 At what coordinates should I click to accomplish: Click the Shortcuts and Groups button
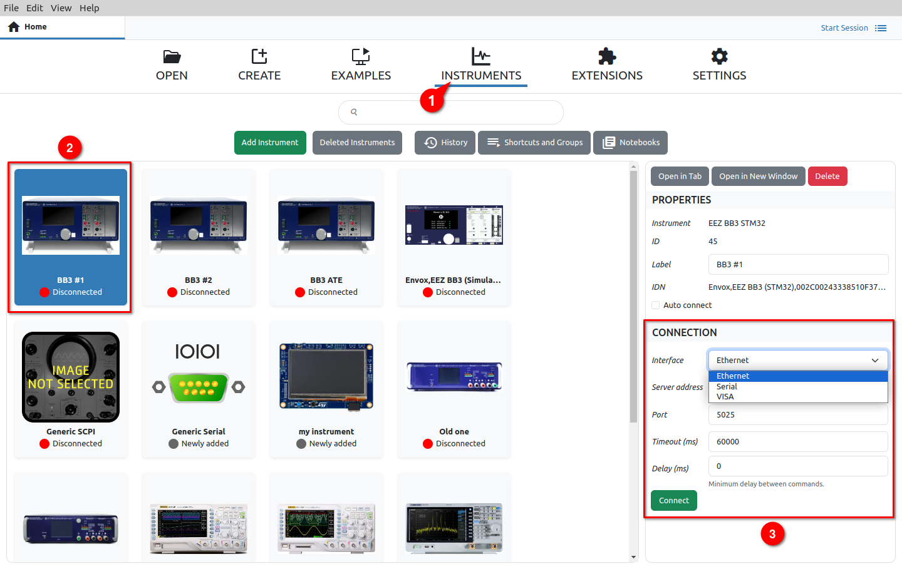tap(534, 143)
